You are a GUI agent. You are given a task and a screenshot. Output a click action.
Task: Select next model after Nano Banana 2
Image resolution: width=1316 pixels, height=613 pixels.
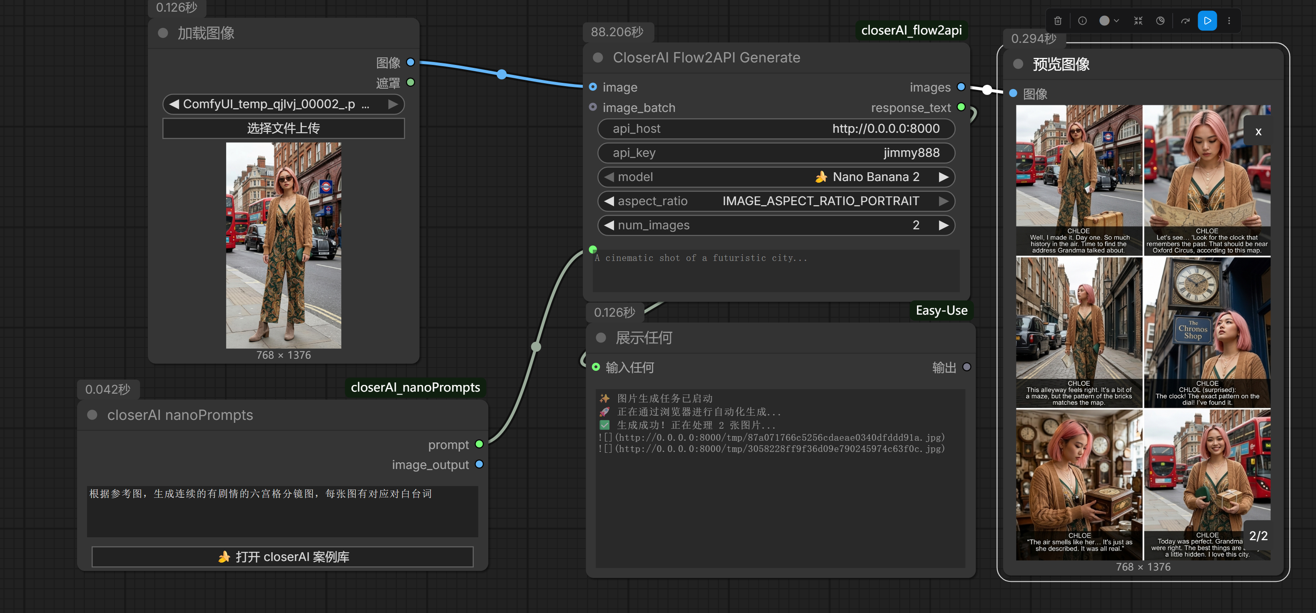point(943,177)
